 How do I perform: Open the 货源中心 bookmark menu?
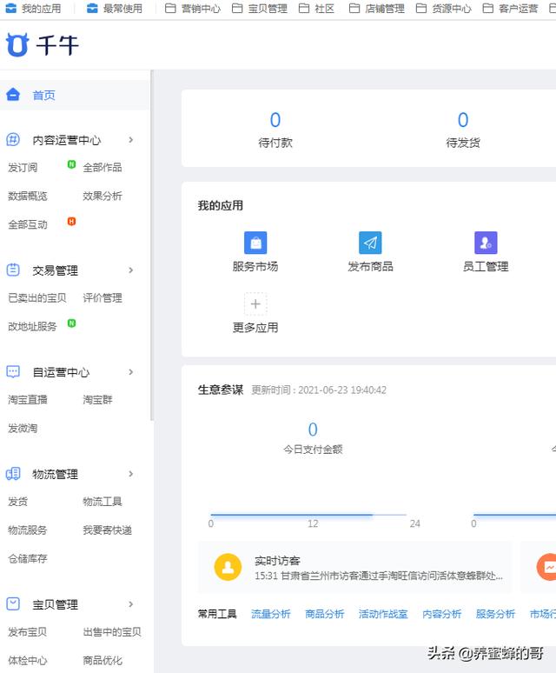(x=452, y=9)
